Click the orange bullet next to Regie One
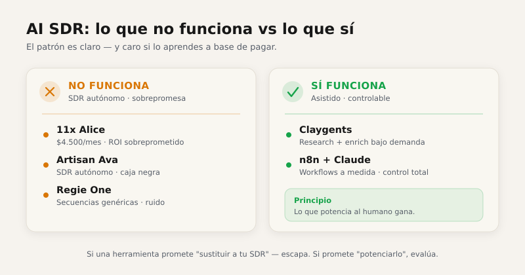 tap(46, 195)
